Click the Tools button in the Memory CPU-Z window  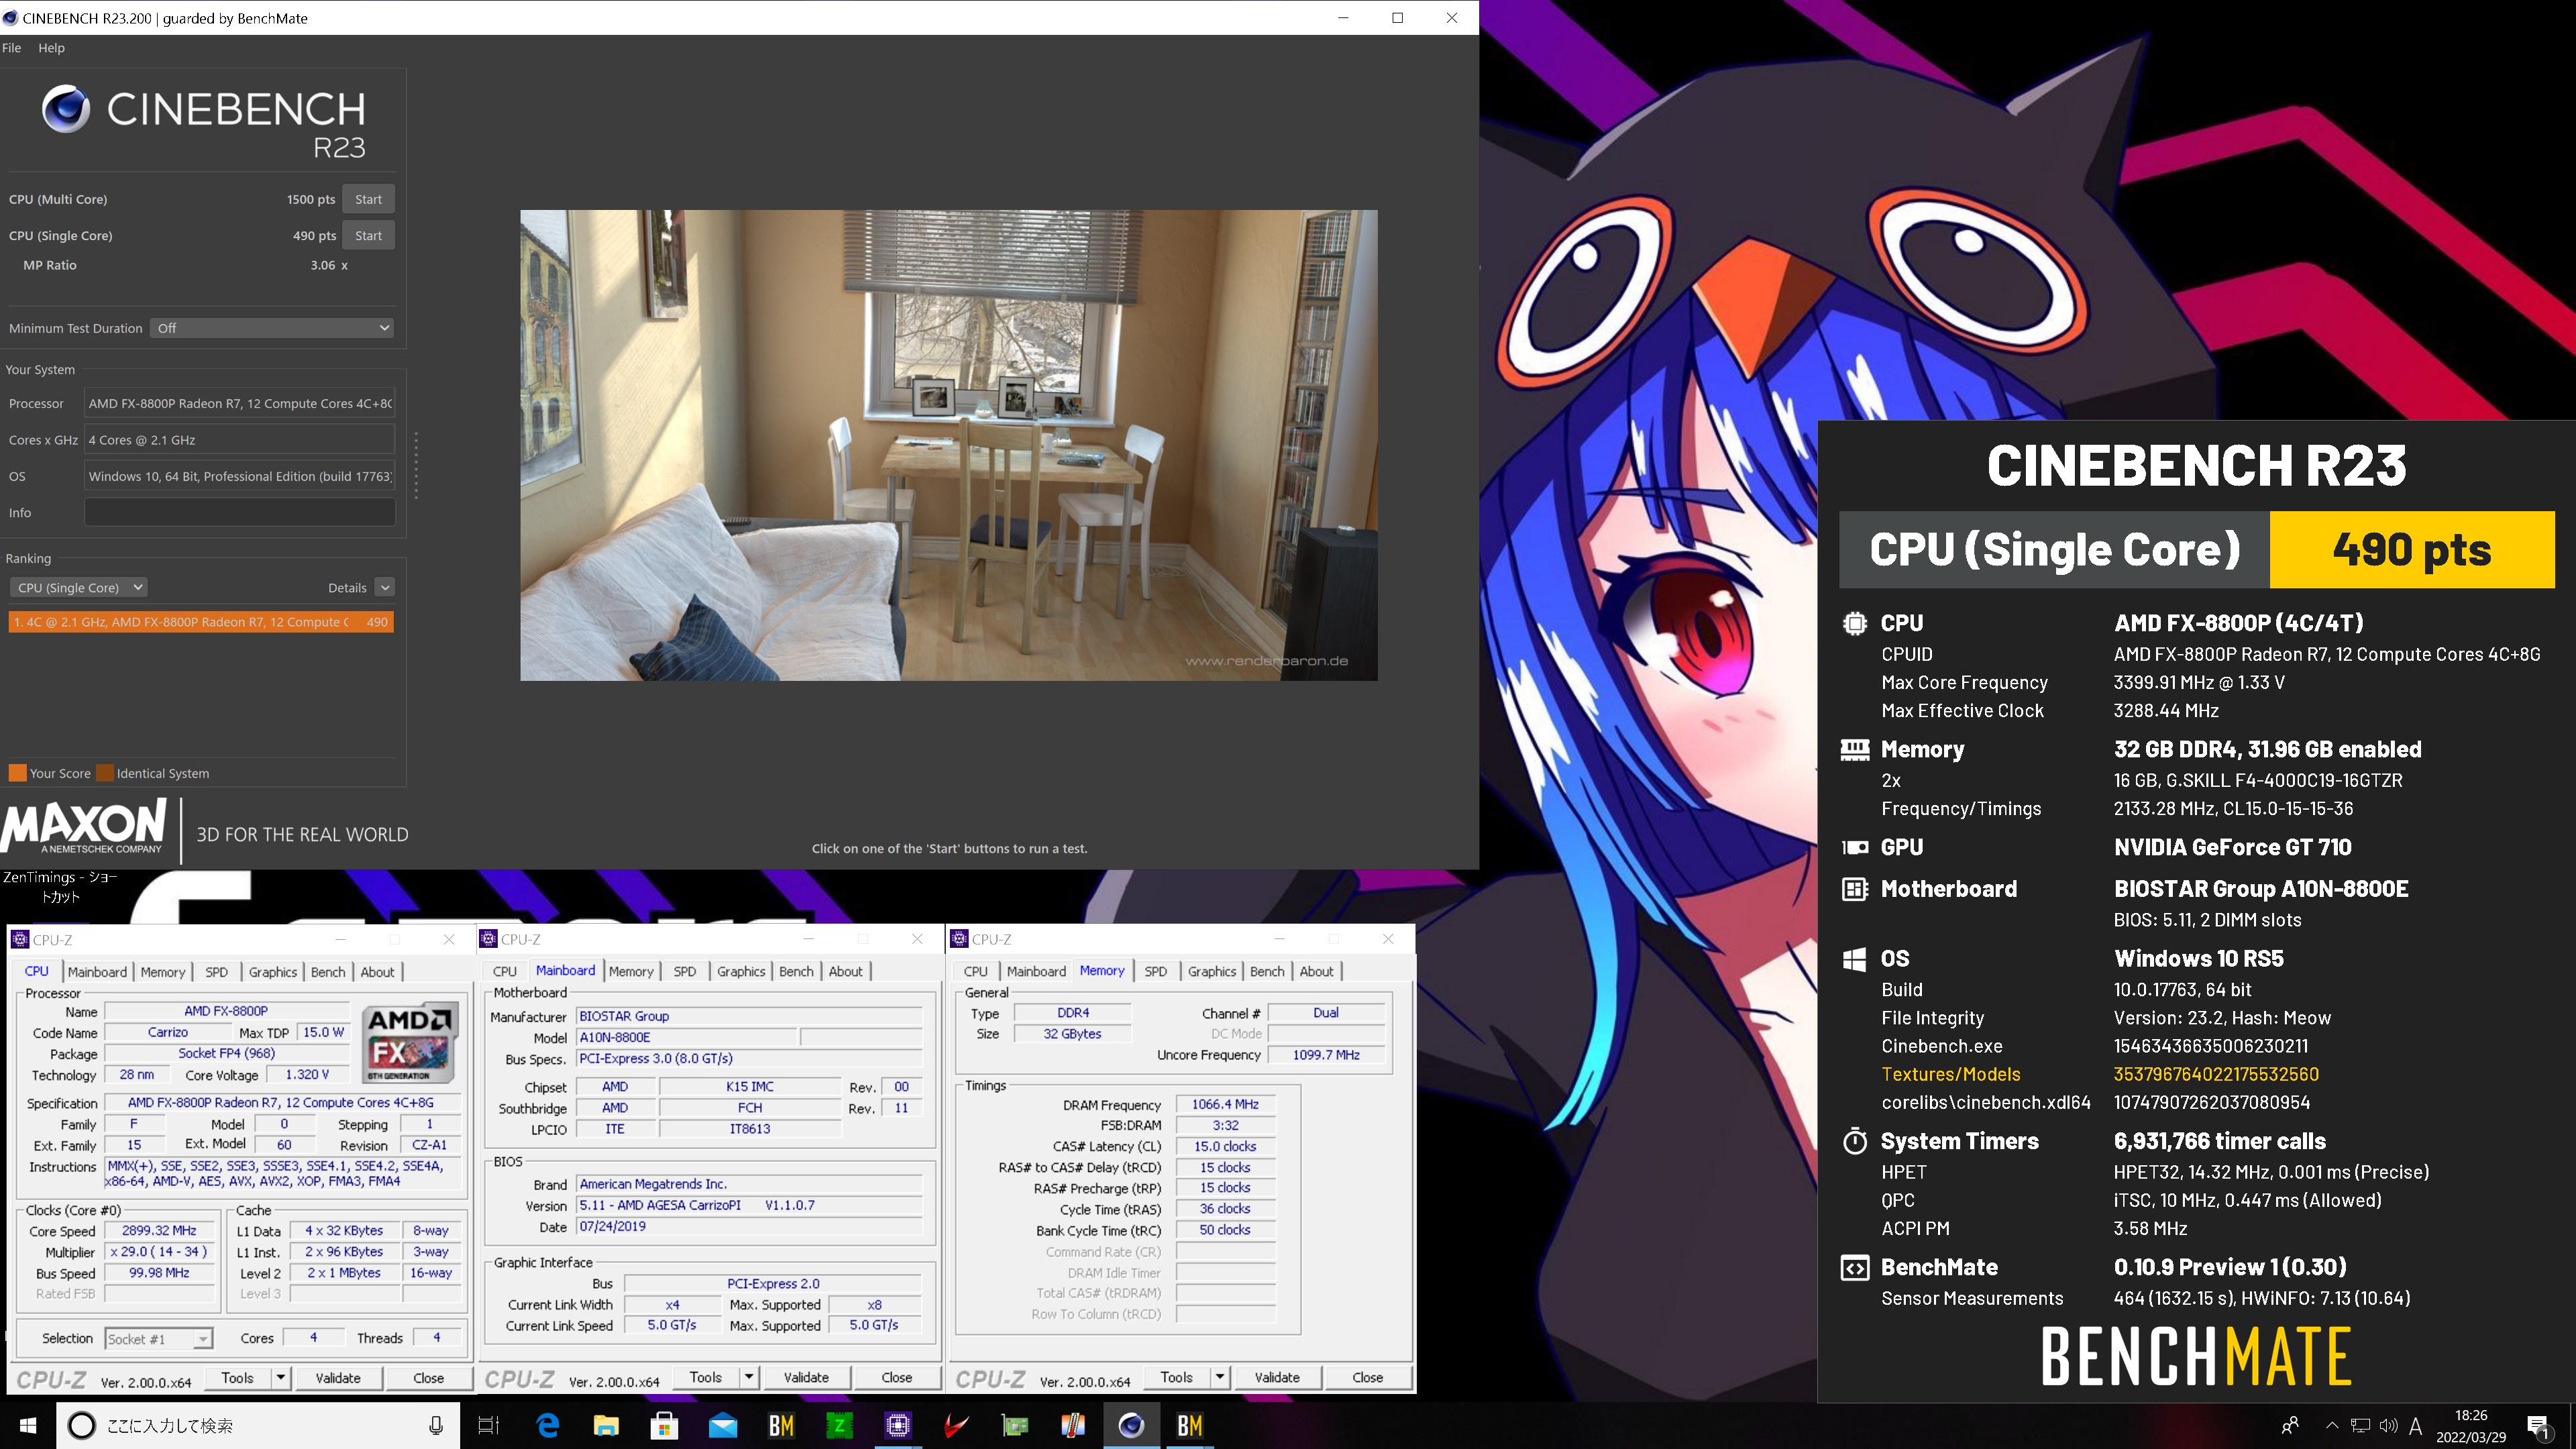coord(1177,1377)
